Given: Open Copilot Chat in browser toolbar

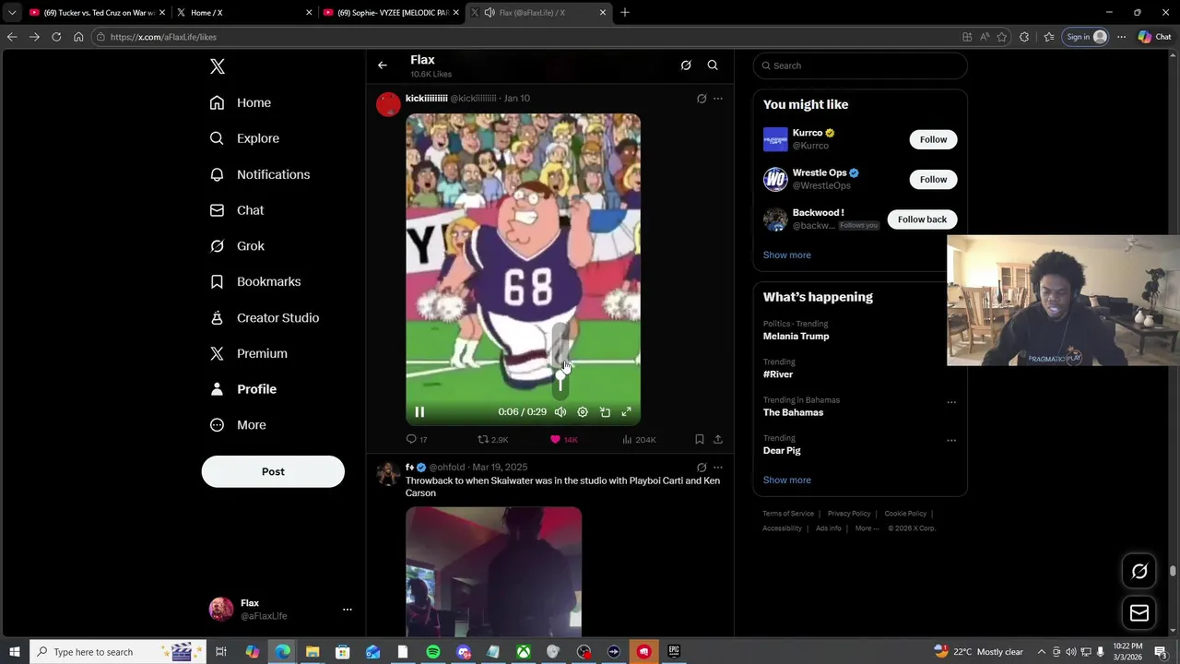Looking at the screenshot, I should (1153, 37).
